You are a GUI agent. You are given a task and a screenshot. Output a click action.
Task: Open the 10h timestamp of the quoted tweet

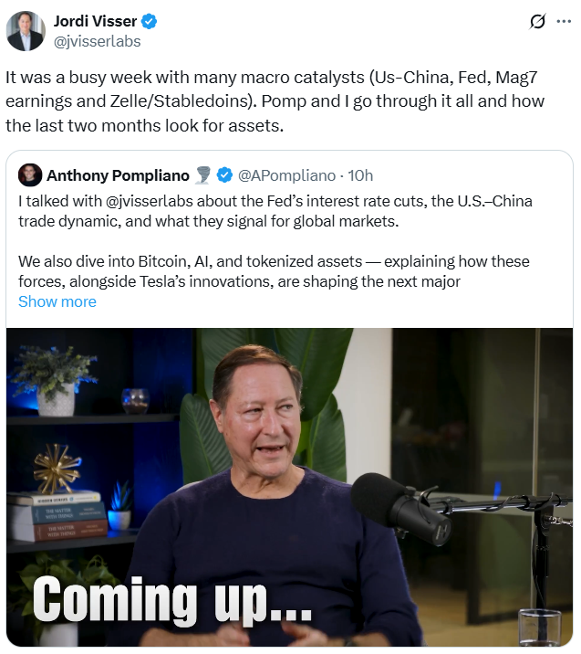pos(360,174)
